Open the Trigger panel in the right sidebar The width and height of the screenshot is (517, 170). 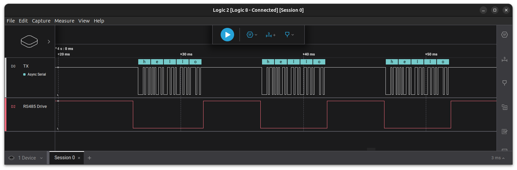[x=504, y=83]
